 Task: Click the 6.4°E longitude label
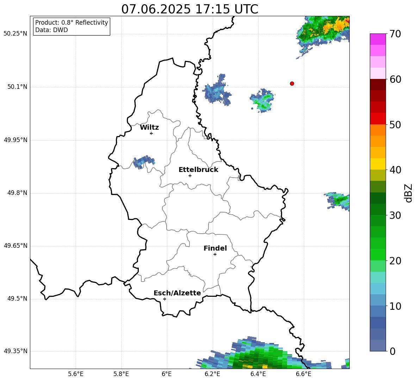pyautogui.click(x=258, y=374)
